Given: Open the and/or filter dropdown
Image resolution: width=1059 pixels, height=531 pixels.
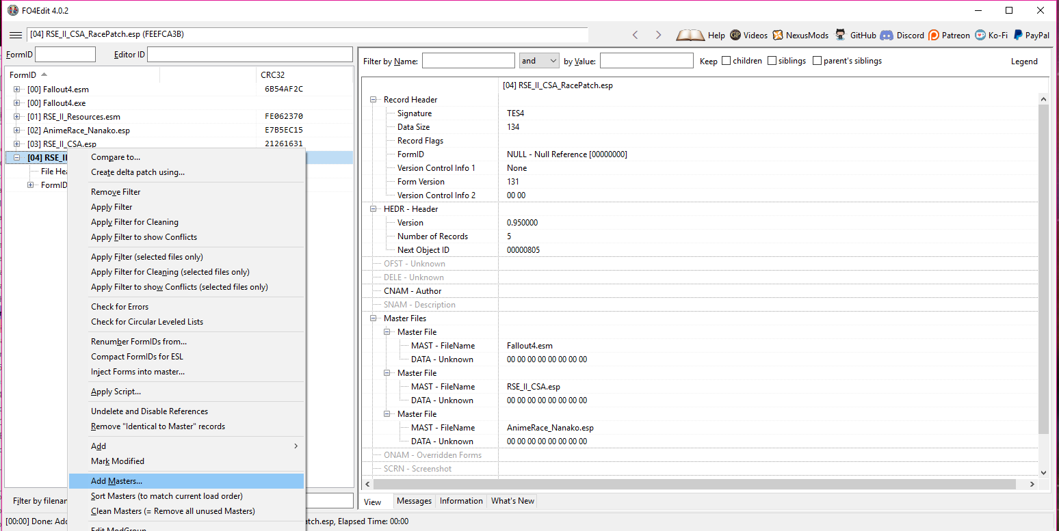Looking at the screenshot, I should [x=540, y=61].
